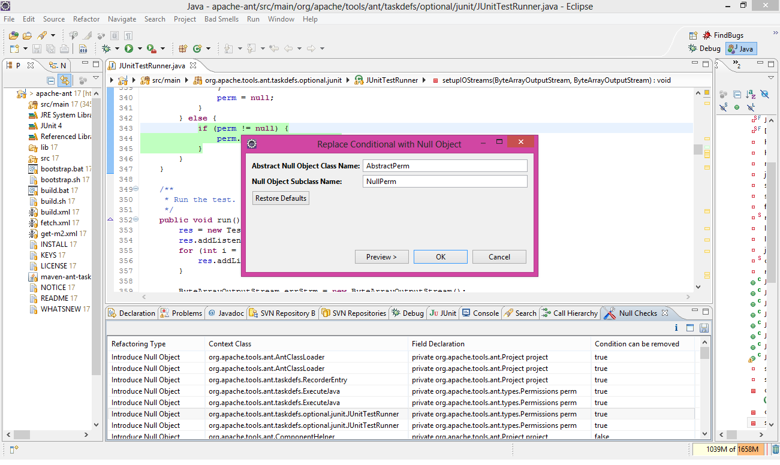Open the Run button dropdown arrow
The width and height of the screenshot is (780, 465).
click(140, 49)
